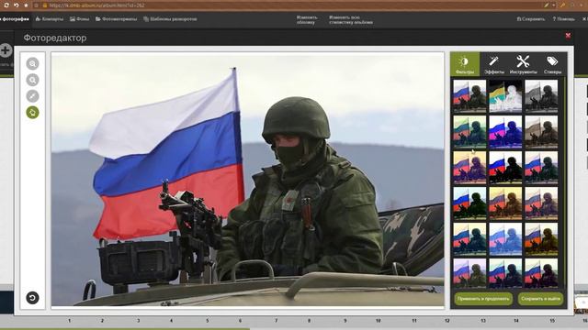The height and width of the screenshot is (330, 588).
Task: Open the фотографии menu tab
Action: click(15, 18)
